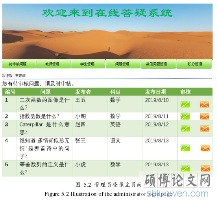
Task: Open the 问题管理 menu tab
Action: click(x=123, y=64)
